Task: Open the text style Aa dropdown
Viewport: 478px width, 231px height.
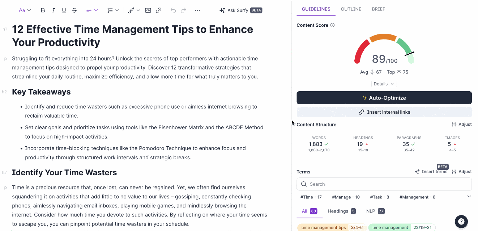Action: tap(25, 10)
